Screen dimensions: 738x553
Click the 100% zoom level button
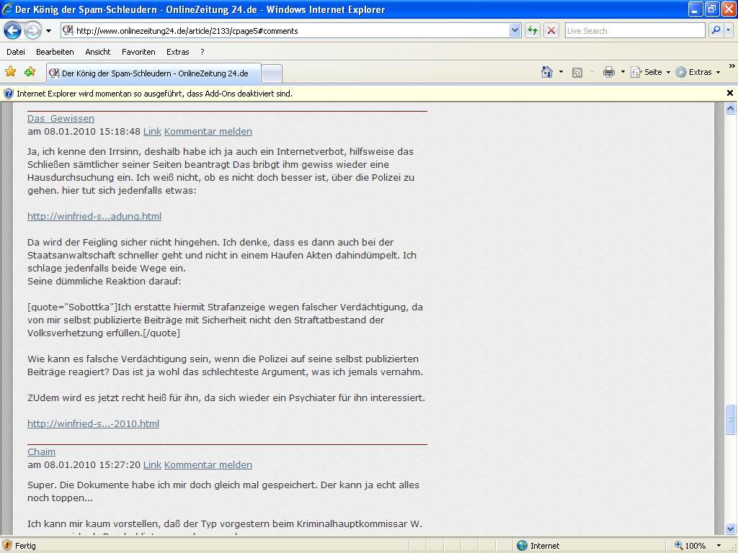690,546
